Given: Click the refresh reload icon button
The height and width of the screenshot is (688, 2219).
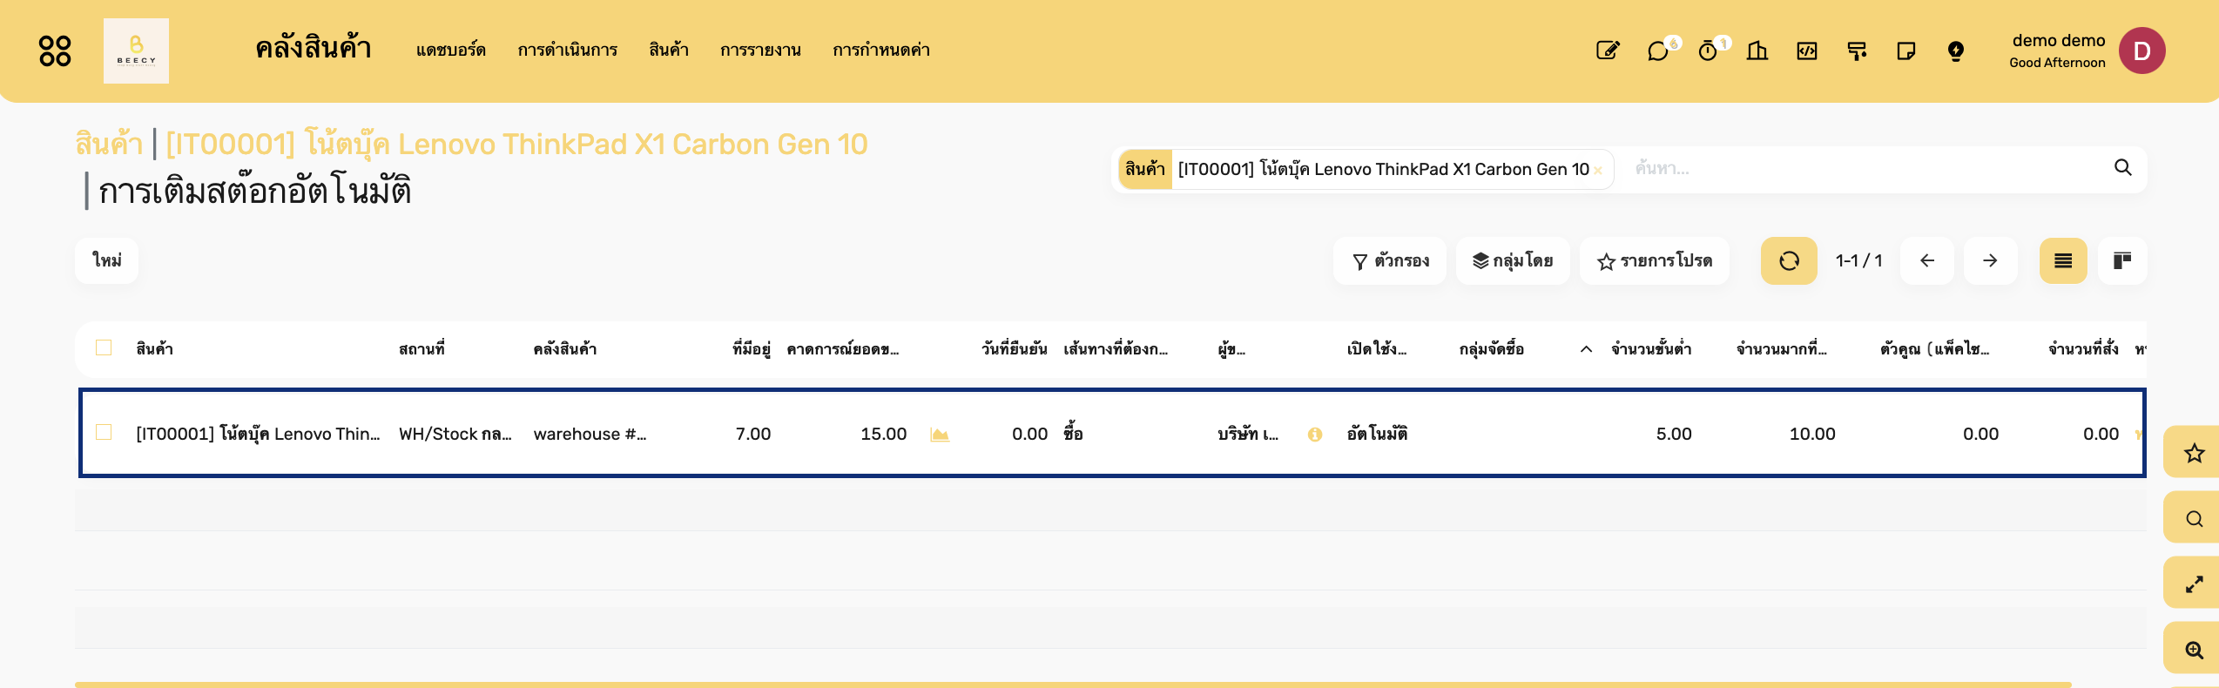Looking at the screenshot, I should click(1789, 260).
